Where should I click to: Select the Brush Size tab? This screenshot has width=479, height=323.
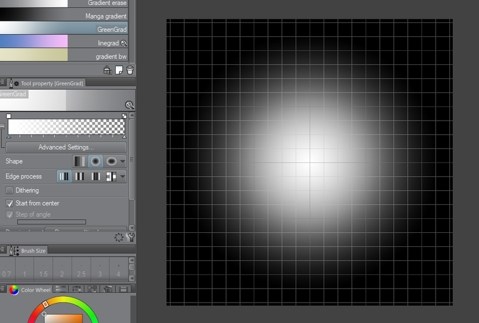[27, 250]
